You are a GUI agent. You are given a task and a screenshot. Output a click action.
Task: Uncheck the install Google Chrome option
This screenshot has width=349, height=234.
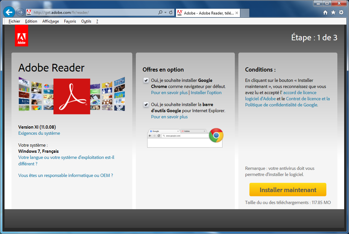tap(146, 80)
